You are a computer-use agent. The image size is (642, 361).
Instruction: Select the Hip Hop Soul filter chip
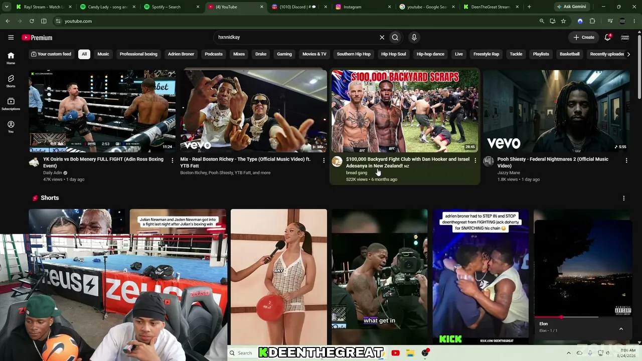pos(393,54)
